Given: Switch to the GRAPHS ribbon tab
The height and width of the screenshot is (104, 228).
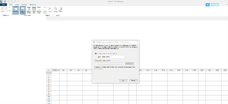Looking at the screenshot, I should (24, 5).
